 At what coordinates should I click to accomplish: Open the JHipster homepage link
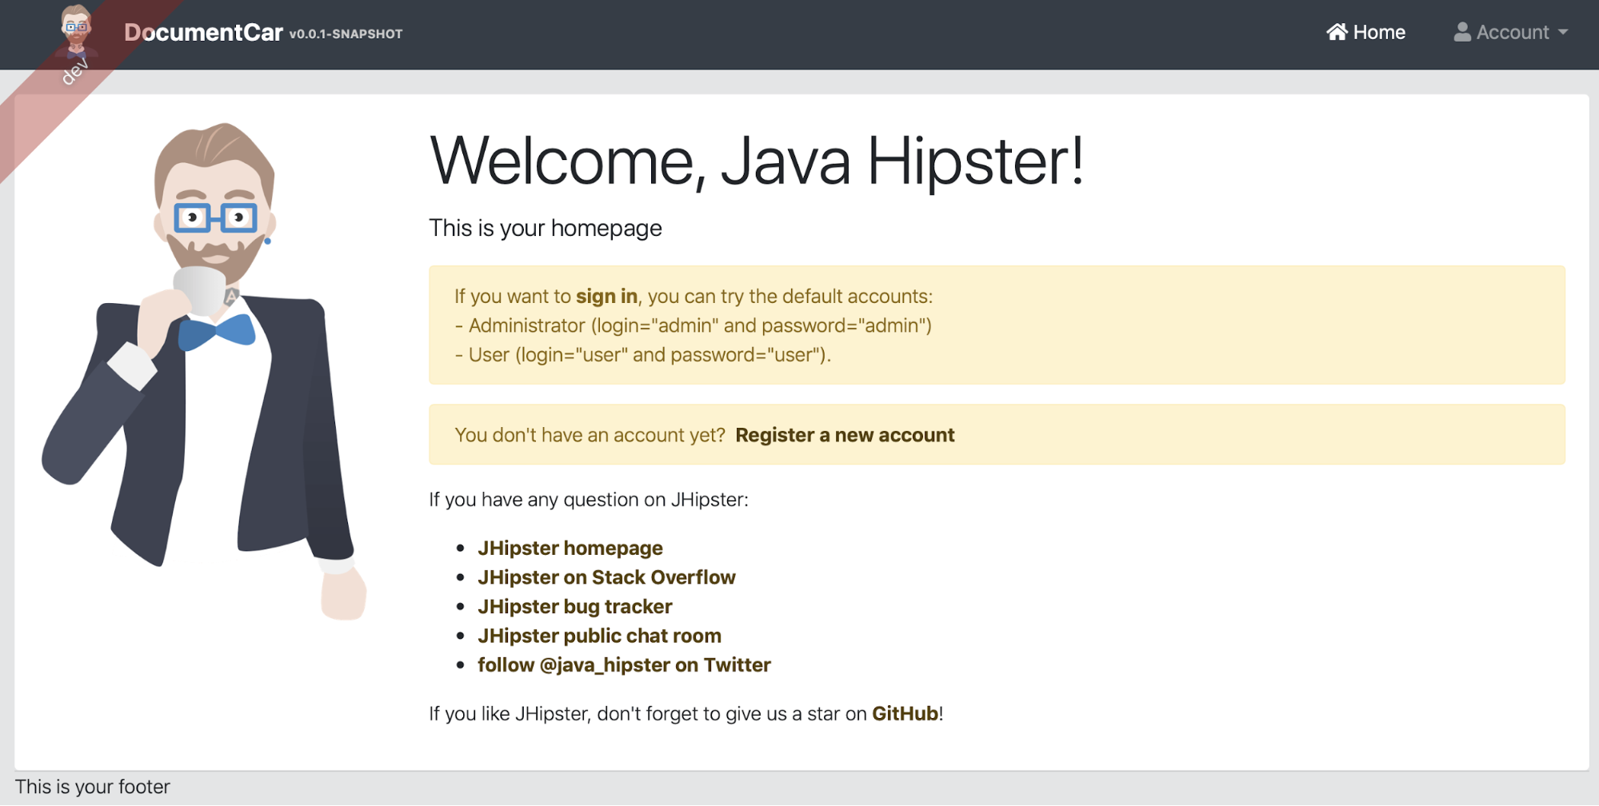coord(570,548)
